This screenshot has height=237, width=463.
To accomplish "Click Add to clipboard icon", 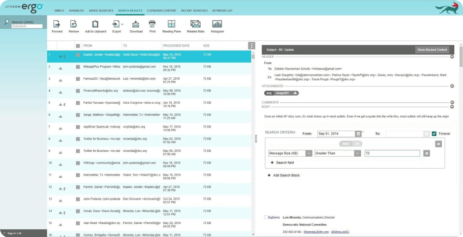I will tap(95, 24).
